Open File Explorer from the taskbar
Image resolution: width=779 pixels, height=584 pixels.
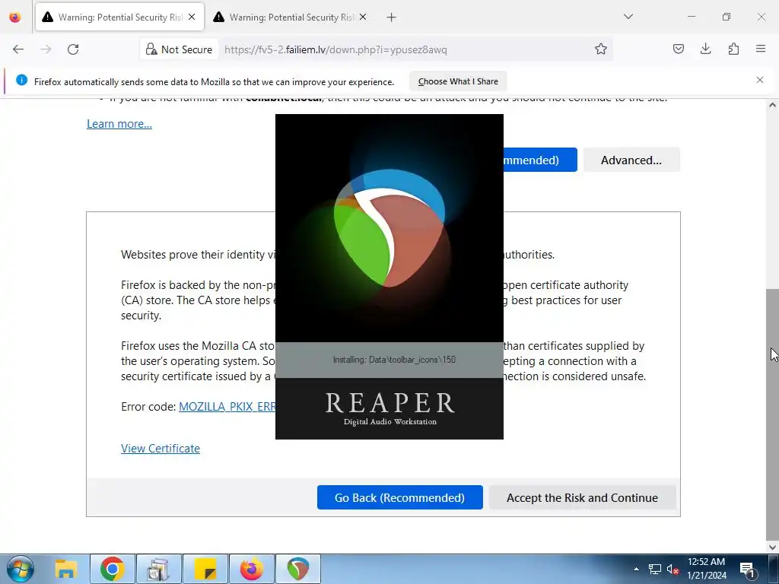point(65,569)
